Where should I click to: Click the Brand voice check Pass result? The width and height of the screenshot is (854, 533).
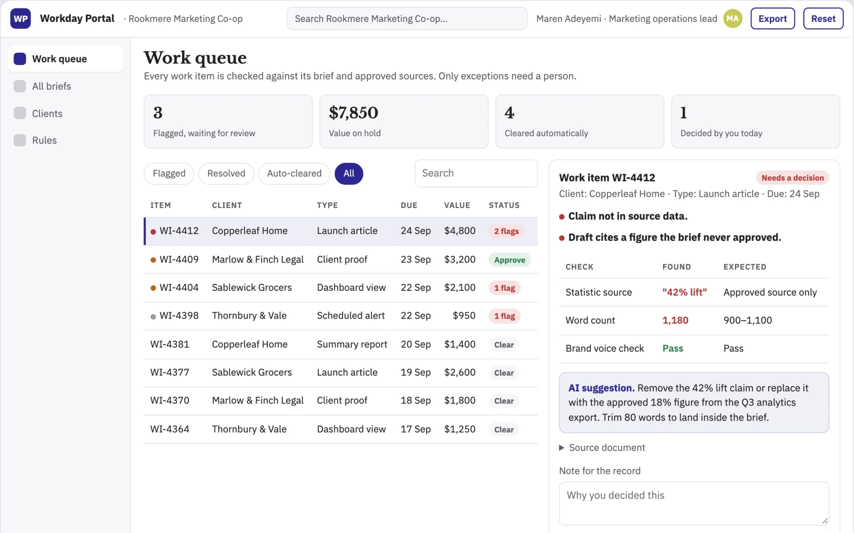coord(673,348)
